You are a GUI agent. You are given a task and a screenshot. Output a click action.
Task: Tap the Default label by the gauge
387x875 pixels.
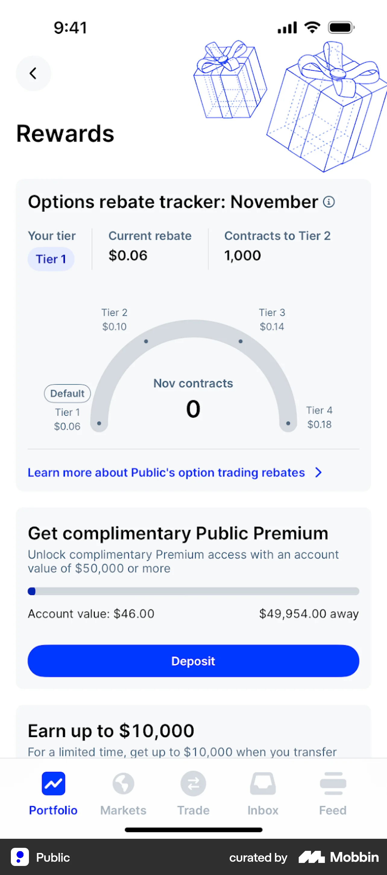tap(67, 393)
